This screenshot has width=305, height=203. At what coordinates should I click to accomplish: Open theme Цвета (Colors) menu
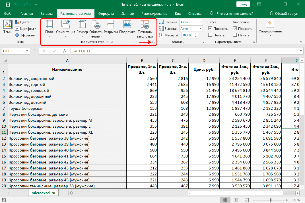23,22
